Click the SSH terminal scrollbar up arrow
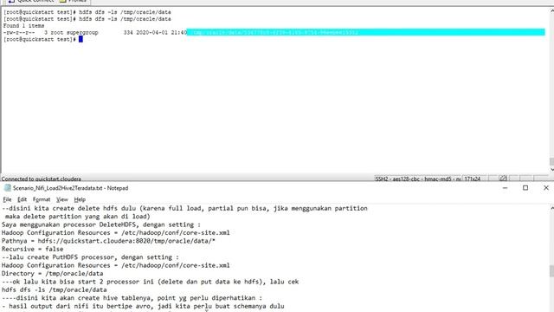 pos(551,11)
